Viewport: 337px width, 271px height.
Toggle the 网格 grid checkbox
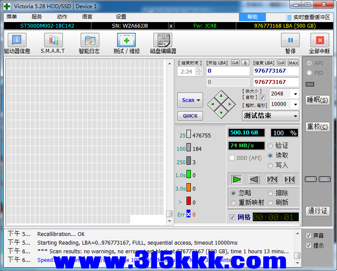232,217
